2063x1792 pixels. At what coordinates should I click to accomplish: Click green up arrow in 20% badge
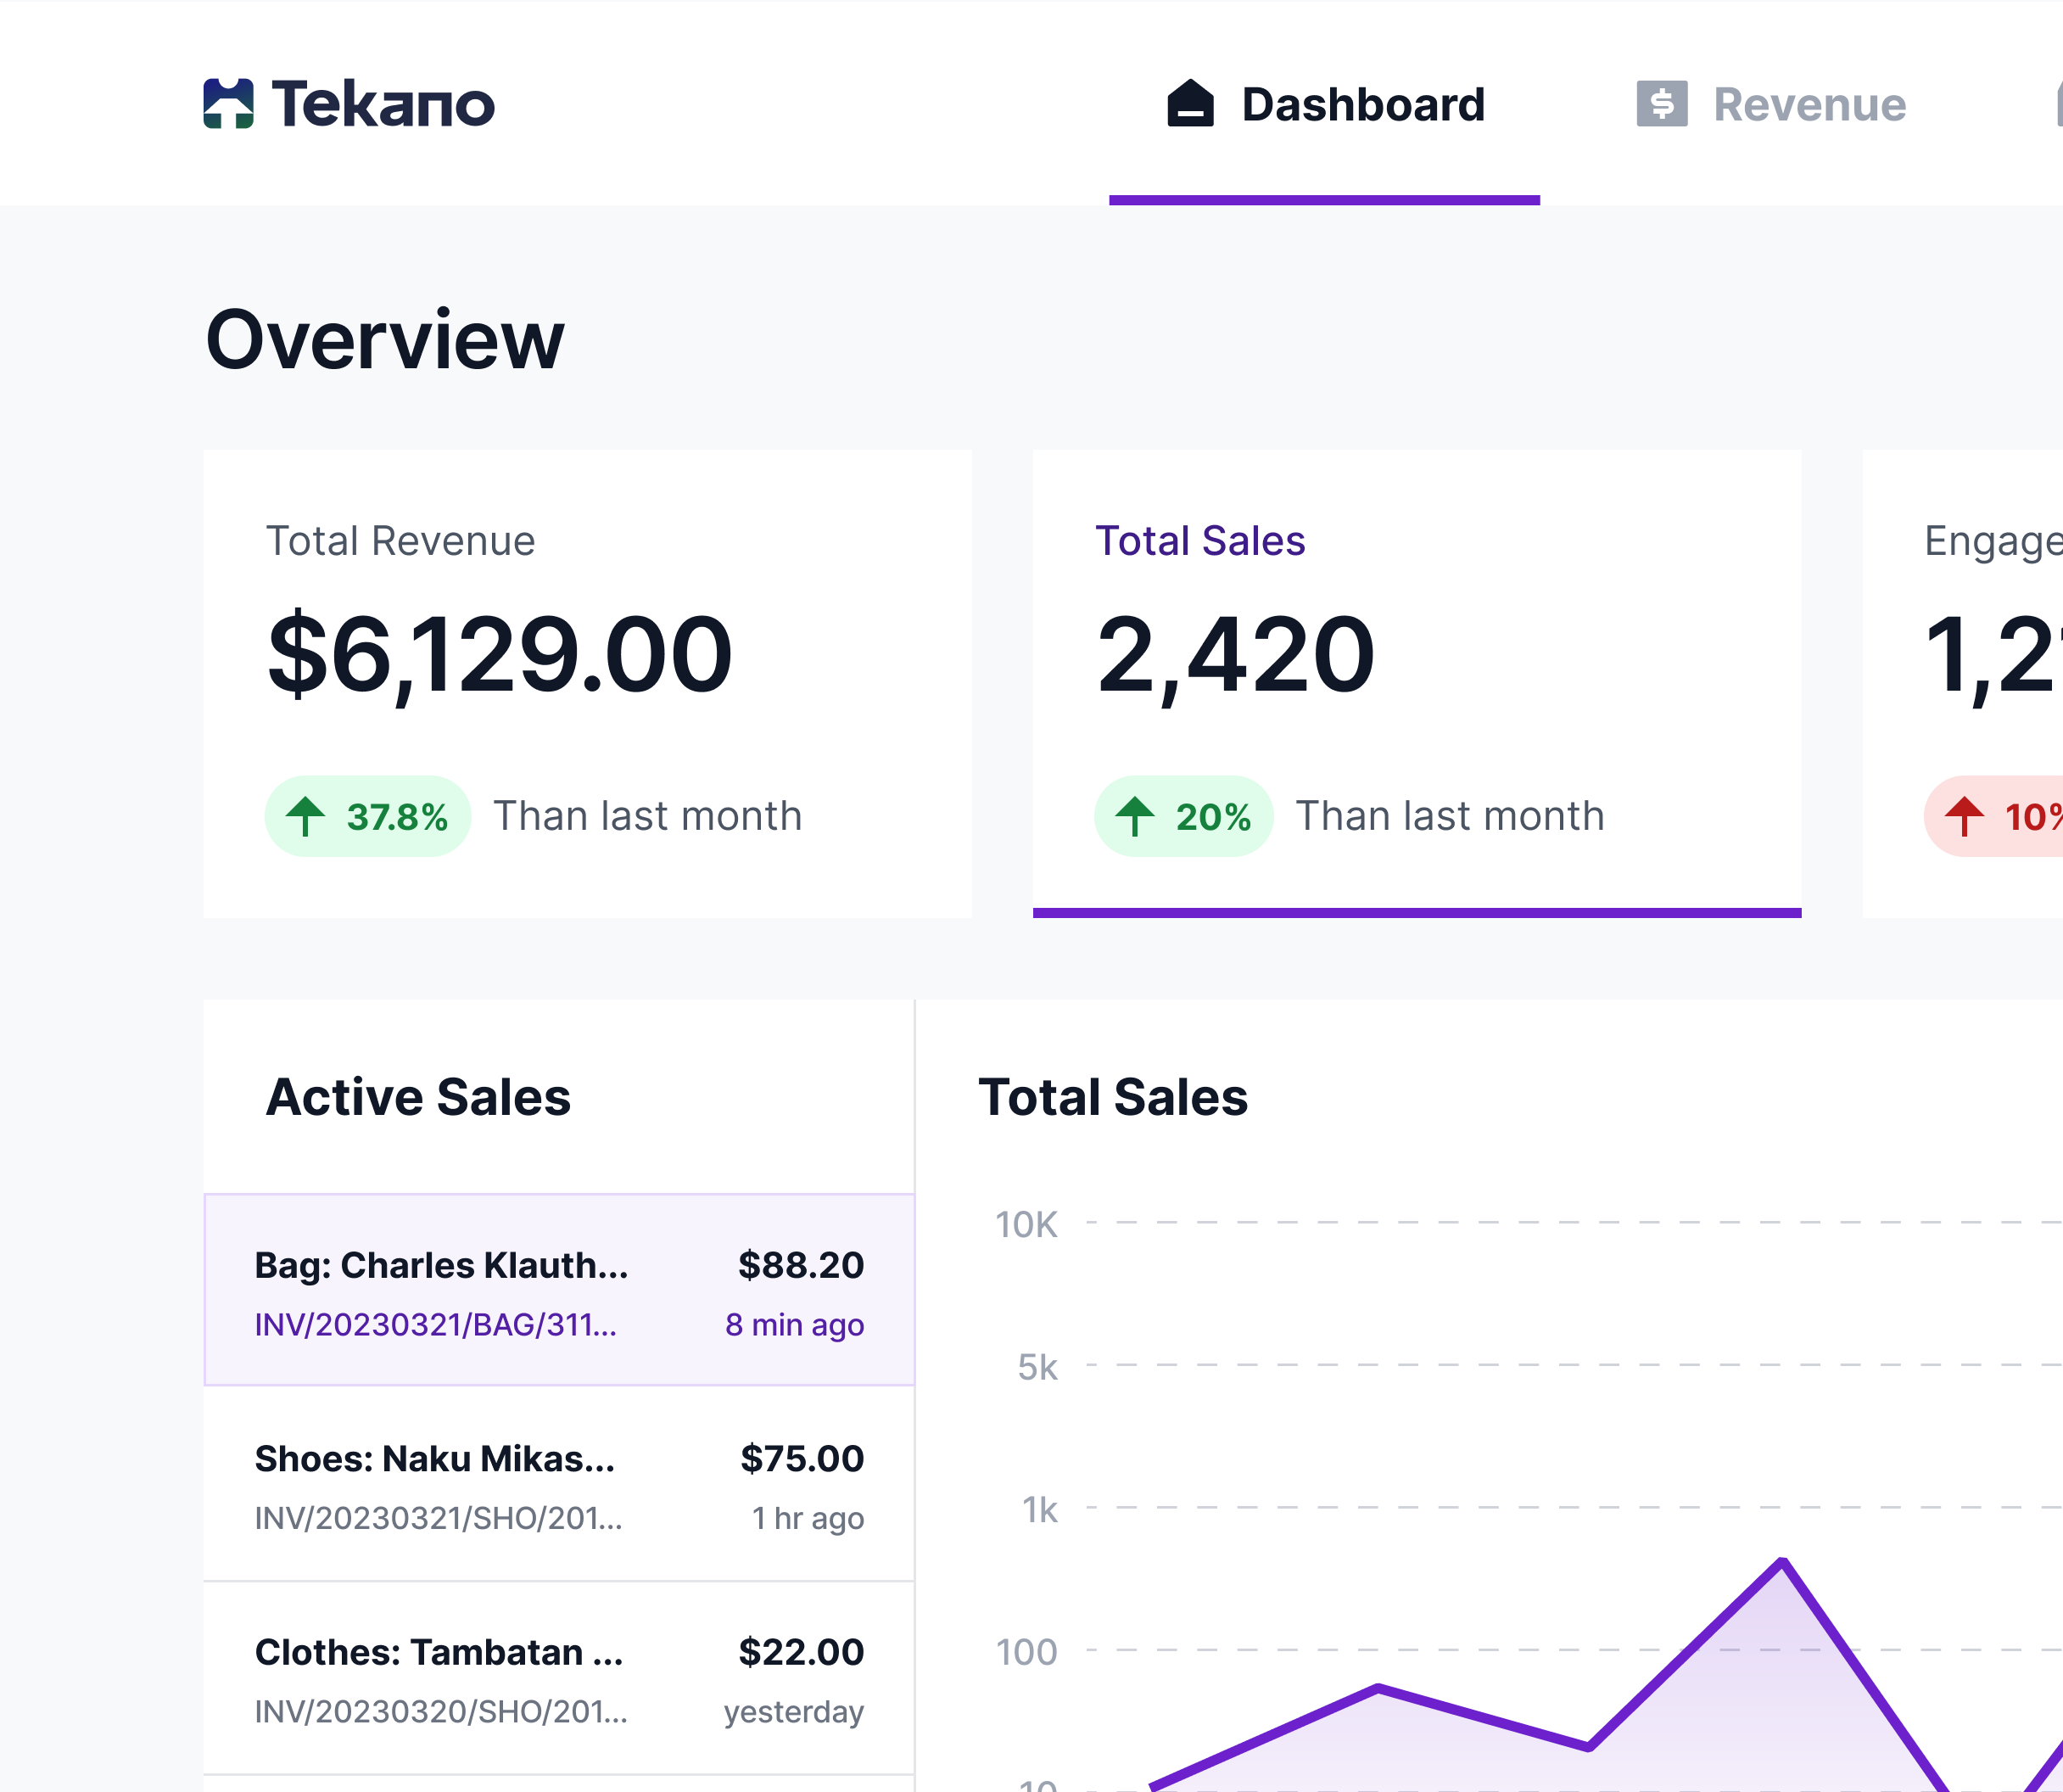[1134, 816]
